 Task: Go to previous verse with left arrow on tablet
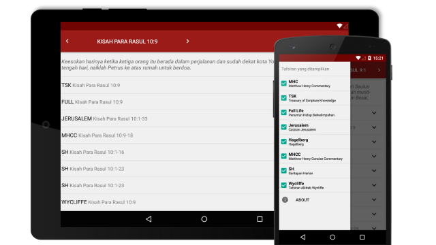point(67,41)
